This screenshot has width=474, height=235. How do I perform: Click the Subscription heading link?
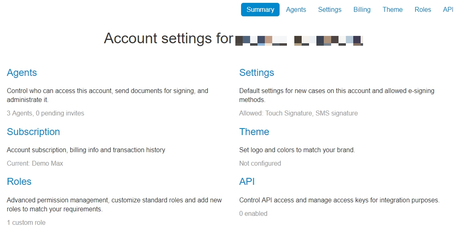click(33, 132)
